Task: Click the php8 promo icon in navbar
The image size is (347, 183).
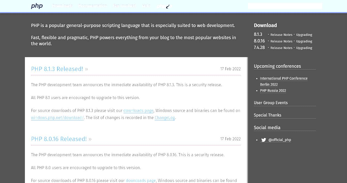Action: (164, 6)
